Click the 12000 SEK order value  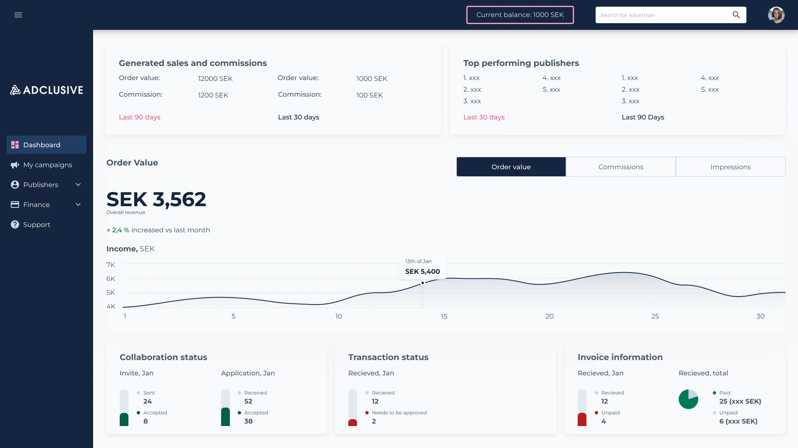tap(215, 79)
